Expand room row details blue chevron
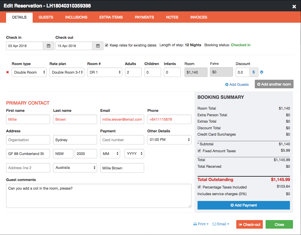The height and width of the screenshot is (235, 301). pyautogui.click(x=262, y=72)
